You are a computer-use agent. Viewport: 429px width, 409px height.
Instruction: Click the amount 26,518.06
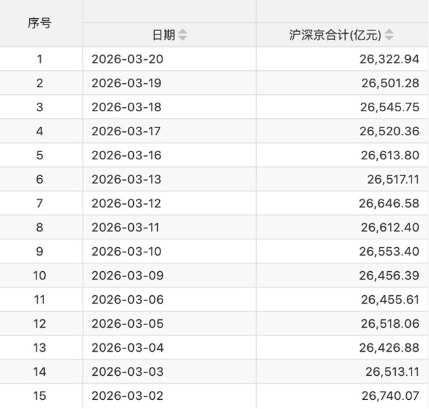tap(389, 324)
